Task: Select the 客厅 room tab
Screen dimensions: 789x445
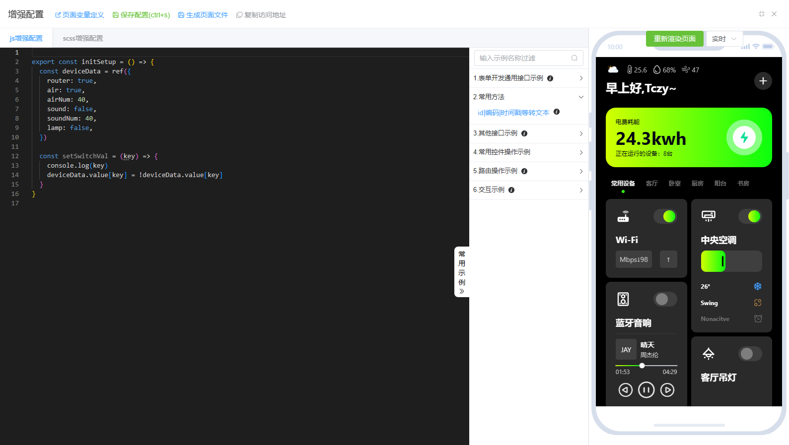Action: point(651,184)
